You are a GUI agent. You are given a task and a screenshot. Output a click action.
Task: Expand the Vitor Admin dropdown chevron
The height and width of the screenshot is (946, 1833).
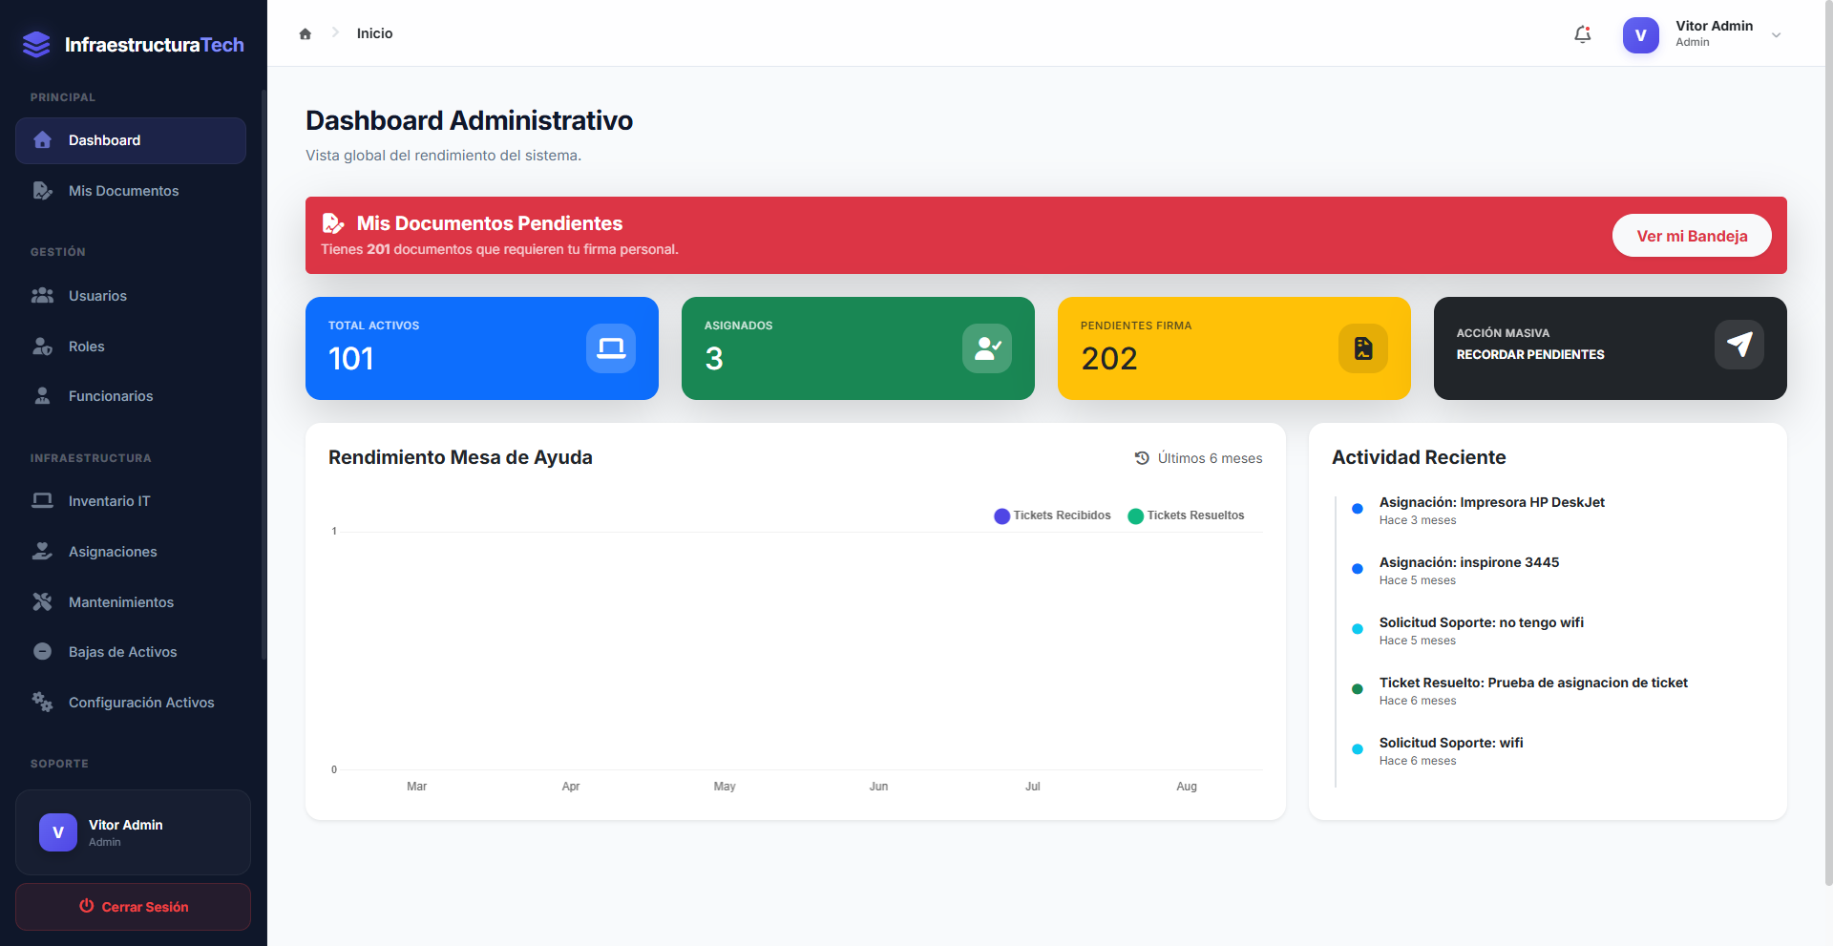(1777, 35)
